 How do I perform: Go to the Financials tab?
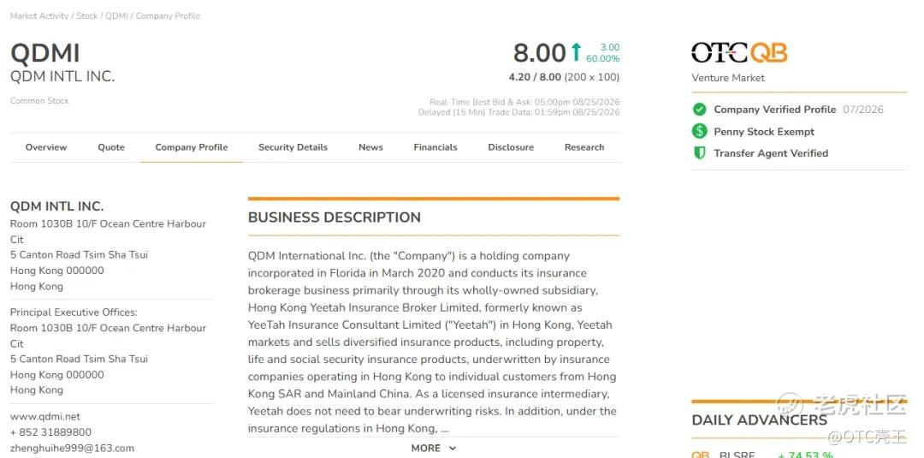click(x=435, y=147)
